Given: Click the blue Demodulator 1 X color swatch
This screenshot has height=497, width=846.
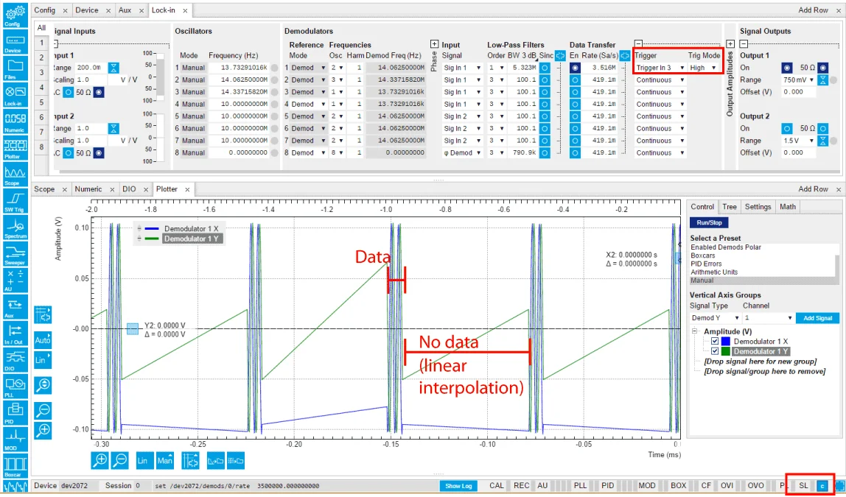Looking at the screenshot, I should click(x=726, y=341).
